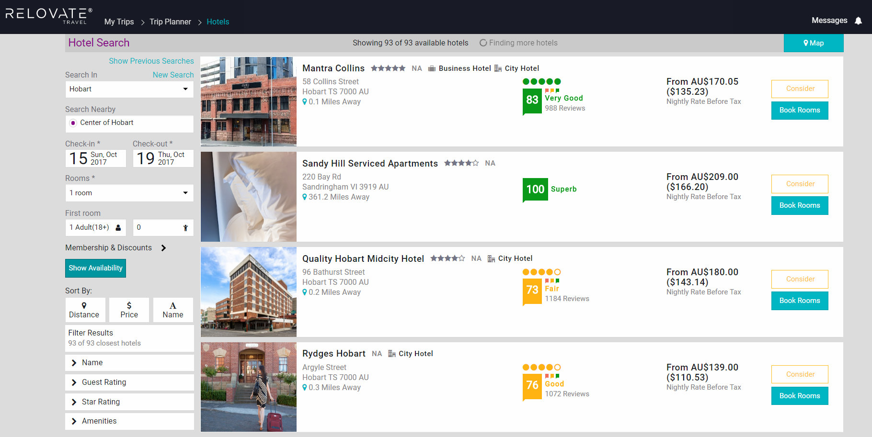Open Quality Hobart Midcity Hotel photo
Viewport: 872px width, 437px height.
[x=249, y=292]
